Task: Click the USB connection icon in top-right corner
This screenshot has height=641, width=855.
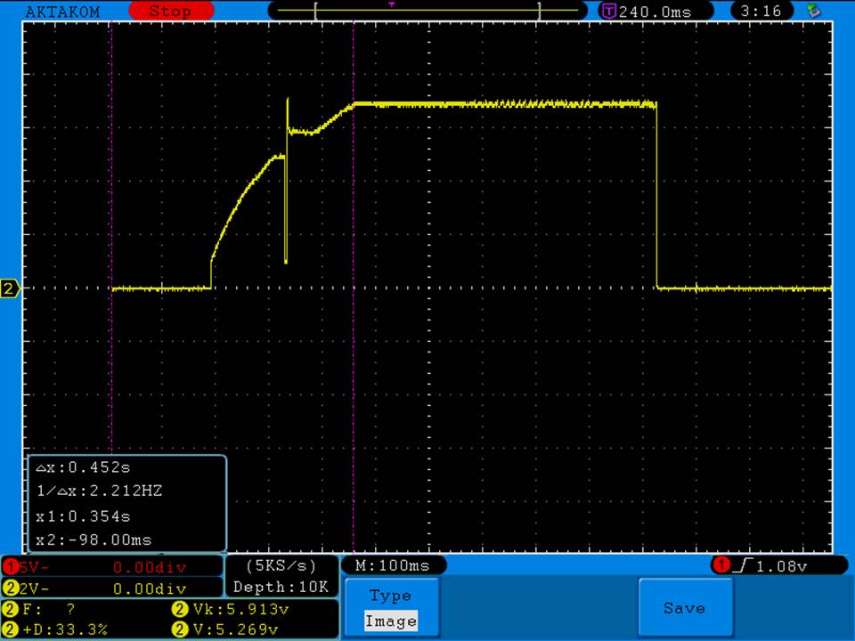Action: point(812,12)
